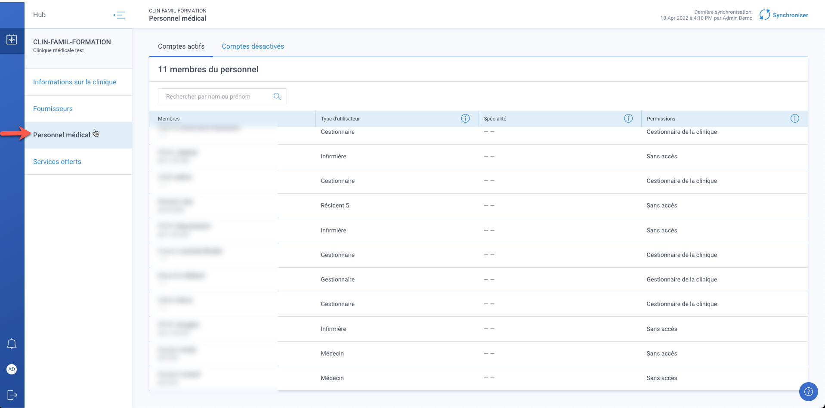
Task: Click the 11 membres du personnel heading
Action: tap(208, 69)
